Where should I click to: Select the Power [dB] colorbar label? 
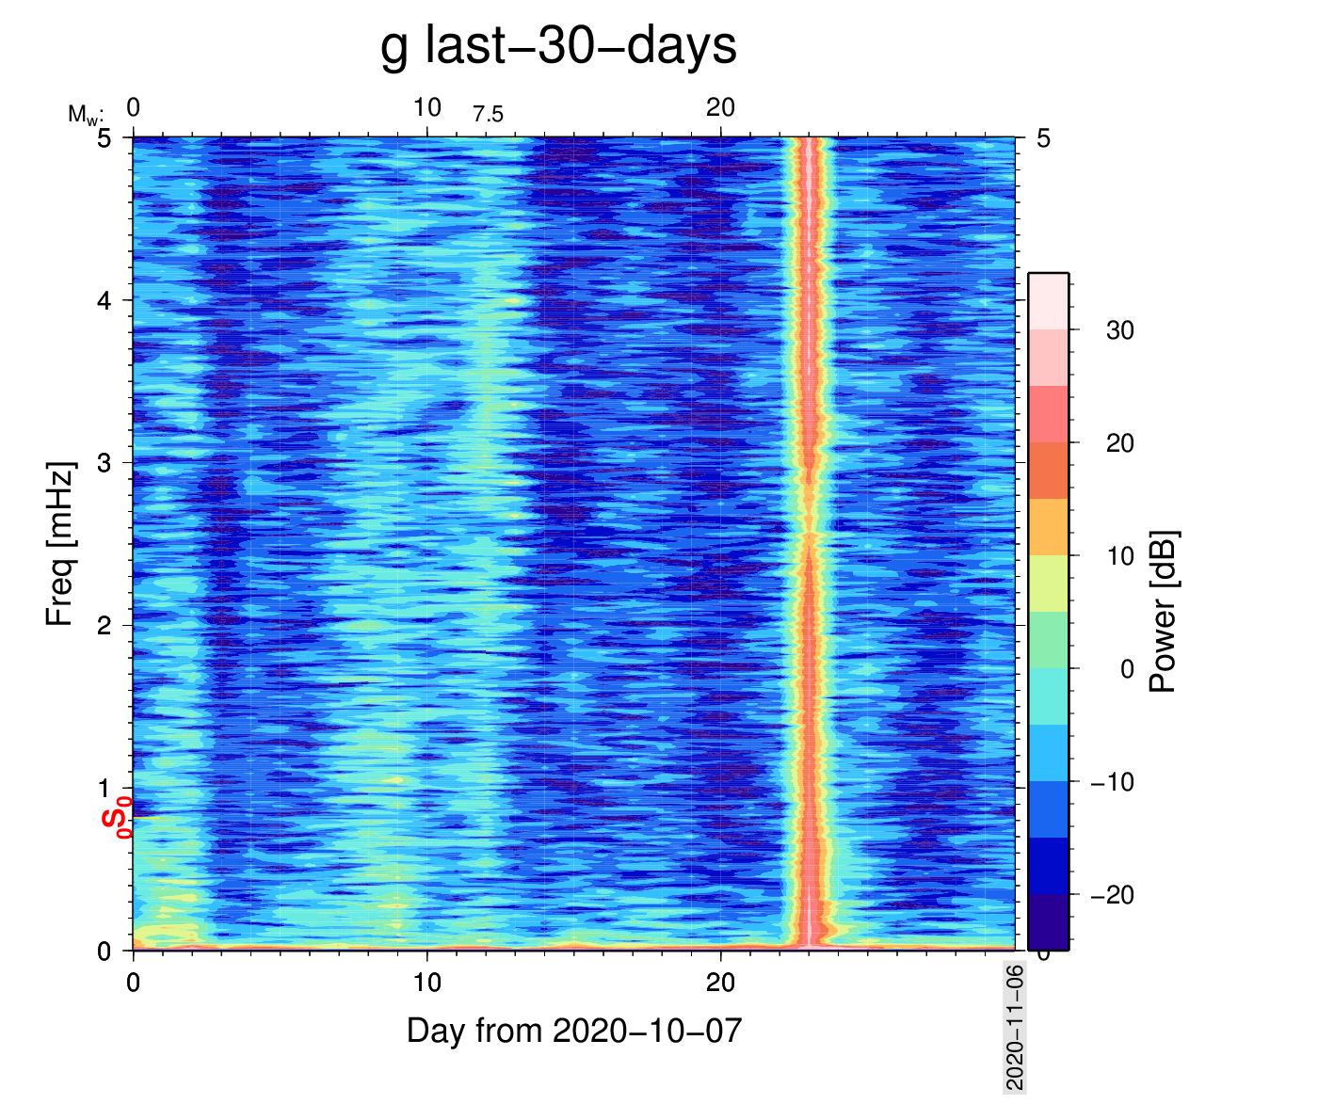1163,612
